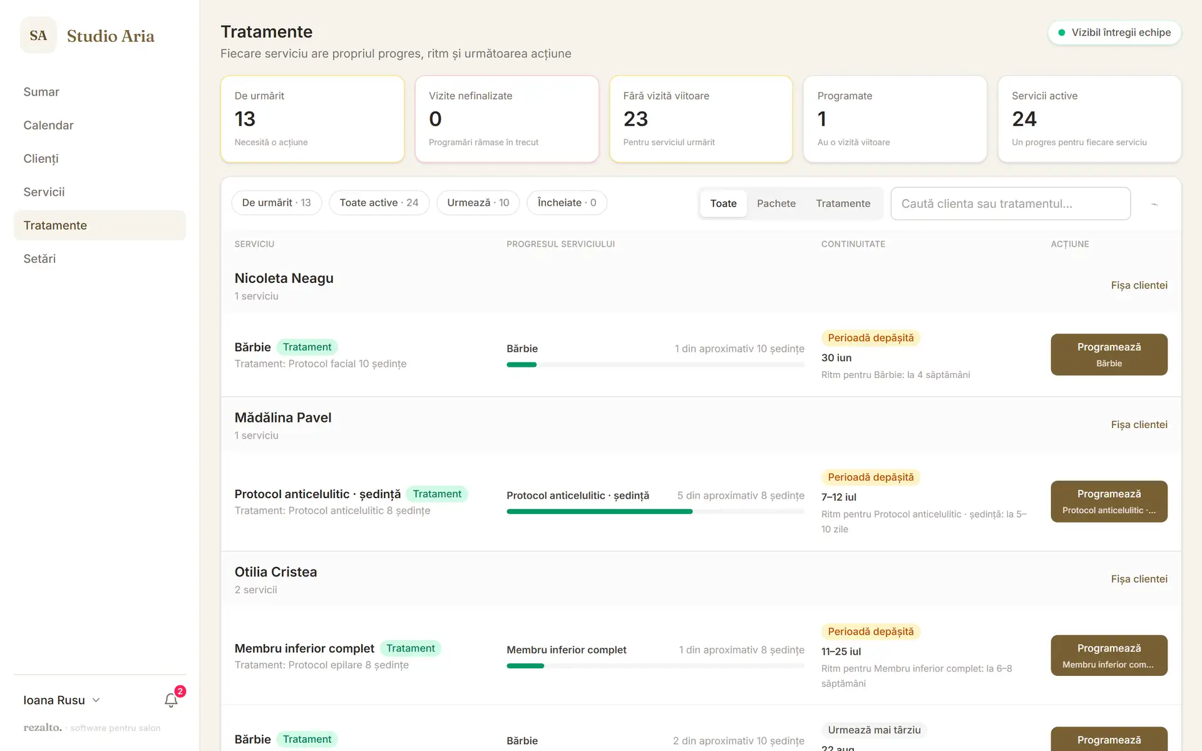Click the date 30 iun

(836, 358)
